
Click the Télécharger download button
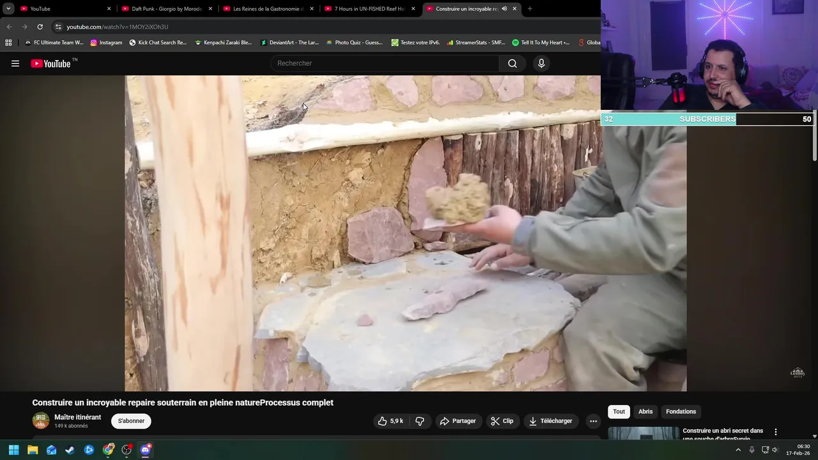[x=550, y=421]
